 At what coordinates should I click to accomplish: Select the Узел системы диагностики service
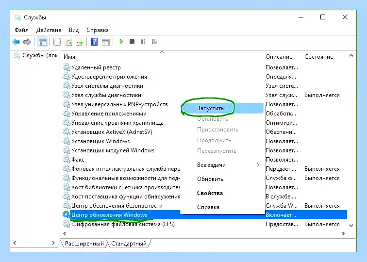107,86
